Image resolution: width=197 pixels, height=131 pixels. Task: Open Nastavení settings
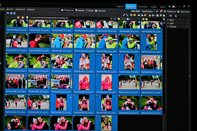click(170, 12)
